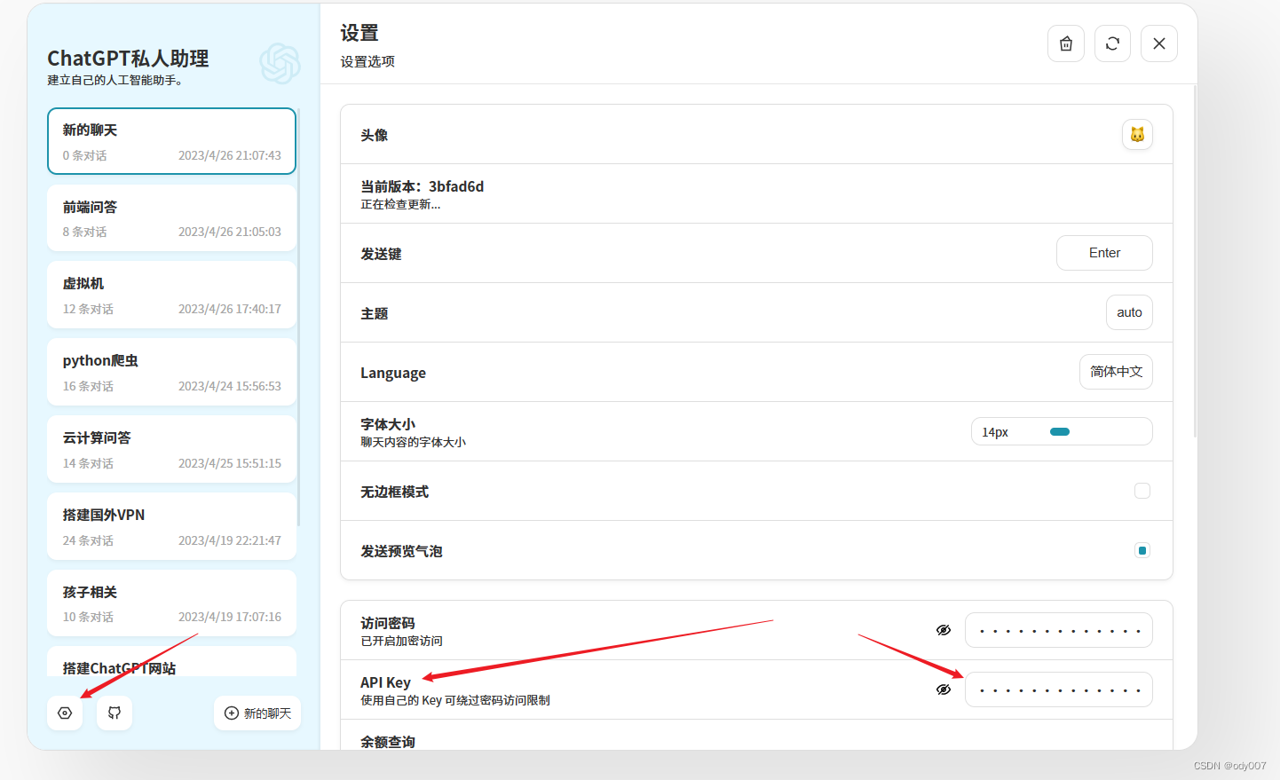Open the theme auto dropdown
The height and width of the screenshot is (780, 1280).
pyautogui.click(x=1129, y=312)
